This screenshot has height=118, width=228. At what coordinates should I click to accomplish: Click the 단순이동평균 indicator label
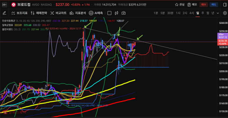pos(9,21)
